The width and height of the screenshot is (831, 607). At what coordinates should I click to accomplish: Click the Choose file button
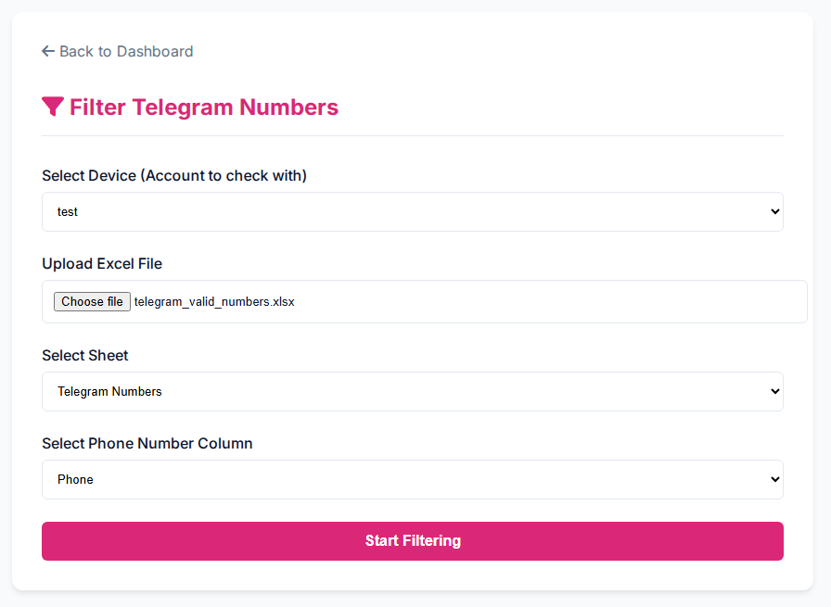[92, 301]
